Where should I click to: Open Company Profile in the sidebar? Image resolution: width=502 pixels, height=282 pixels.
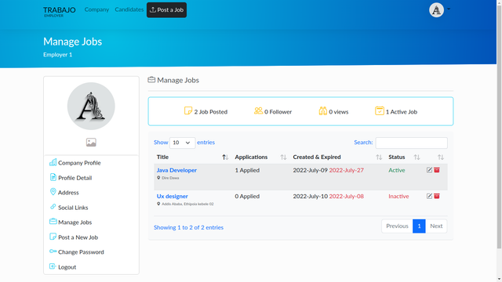click(79, 163)
